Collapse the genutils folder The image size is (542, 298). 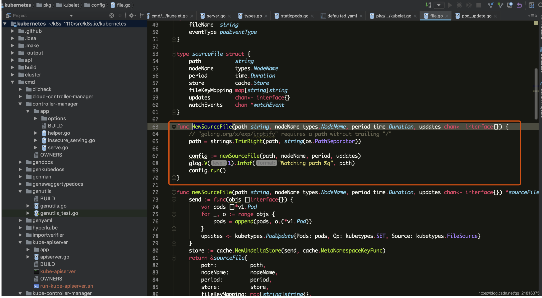[20, 191]
